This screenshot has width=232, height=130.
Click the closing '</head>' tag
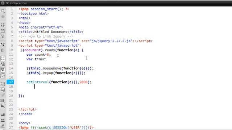[25, 114]
